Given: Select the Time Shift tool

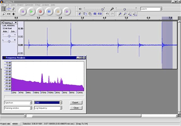Looking at the screenshot, I should [9, 14].
